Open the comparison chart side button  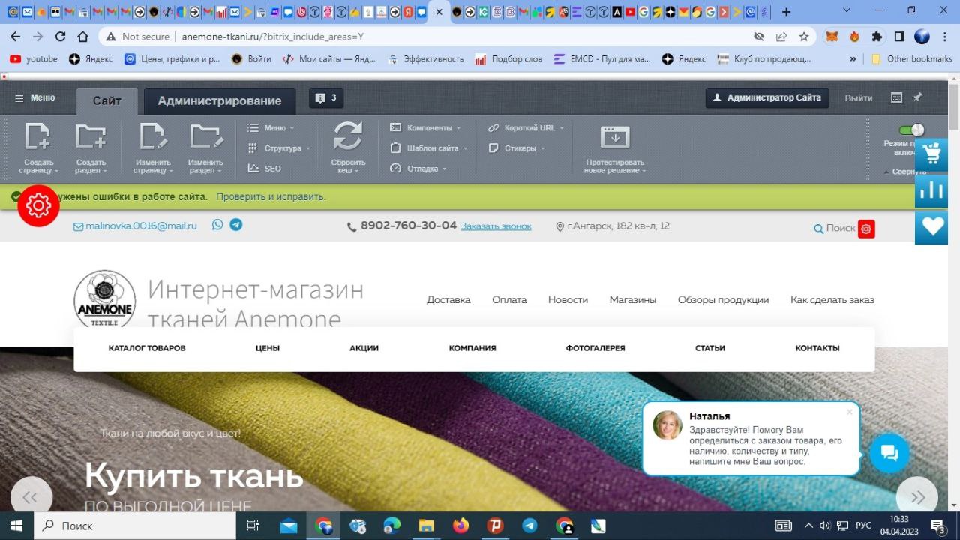(x=931, y=190)
